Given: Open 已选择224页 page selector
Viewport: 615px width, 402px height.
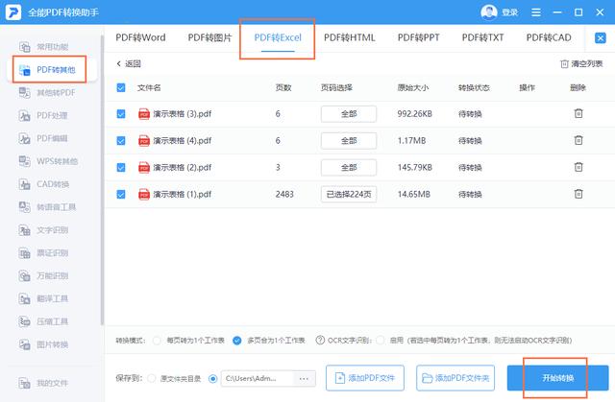Looking at the screenshot, I should point(348,194).
